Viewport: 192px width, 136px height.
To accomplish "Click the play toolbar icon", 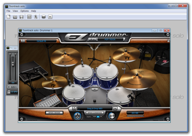I will [x=50, y=17].
